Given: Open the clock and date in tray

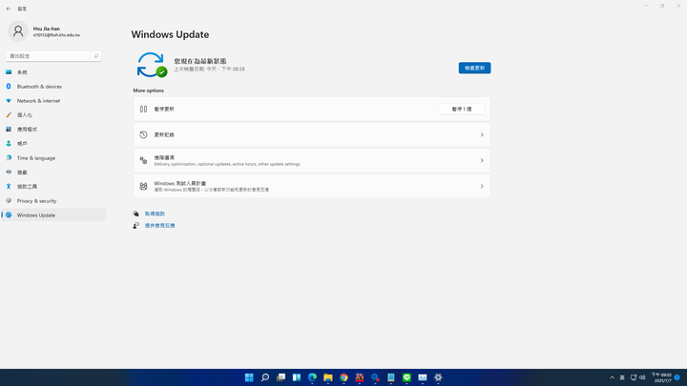Looking at the screenshot, I should [661, 377].
